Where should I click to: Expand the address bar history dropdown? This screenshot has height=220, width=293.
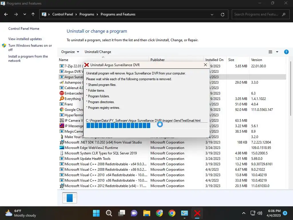(212, 14)
